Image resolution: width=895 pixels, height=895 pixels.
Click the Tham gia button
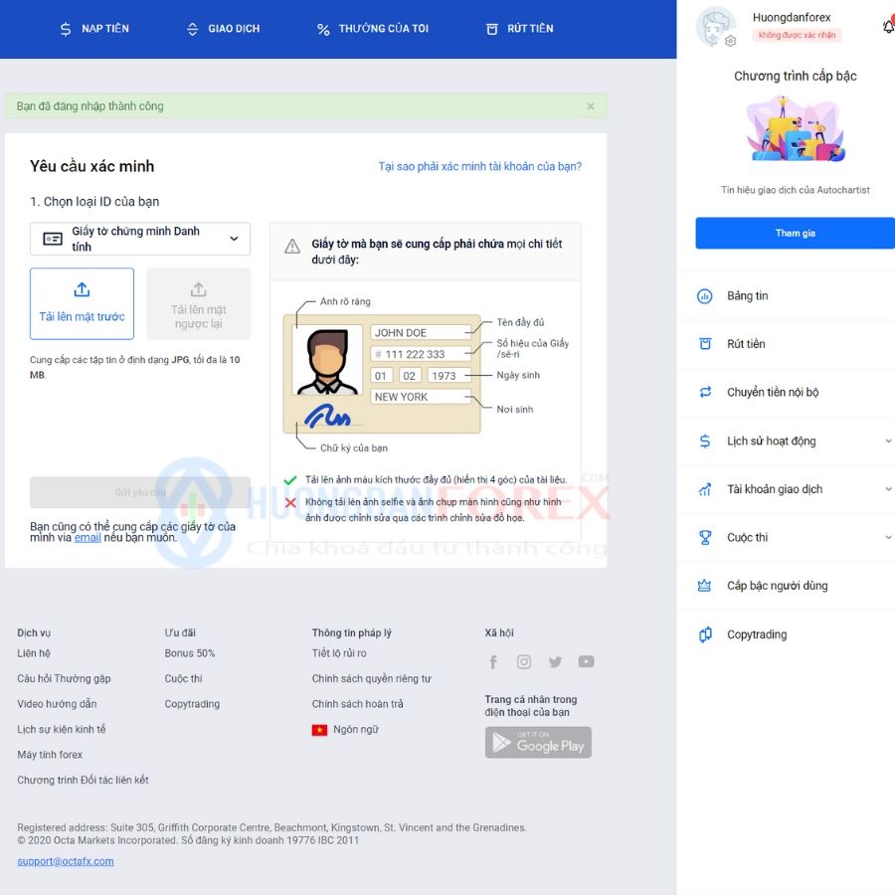(x=796, y=233)
